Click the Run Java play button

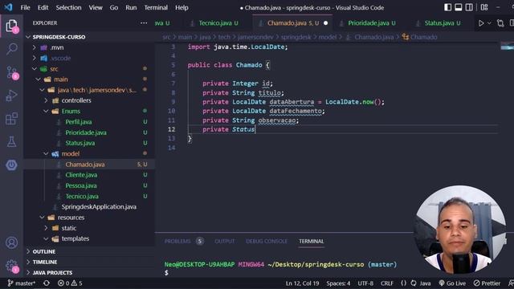pyautogui.click(x=481, y=23)
